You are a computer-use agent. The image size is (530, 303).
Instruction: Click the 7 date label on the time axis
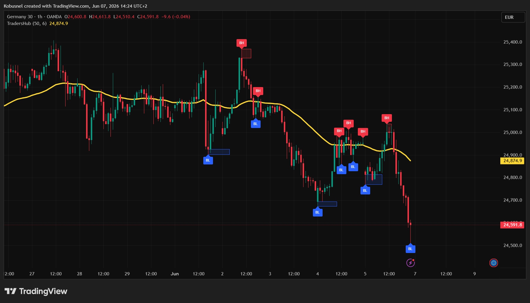pos(415,274)
